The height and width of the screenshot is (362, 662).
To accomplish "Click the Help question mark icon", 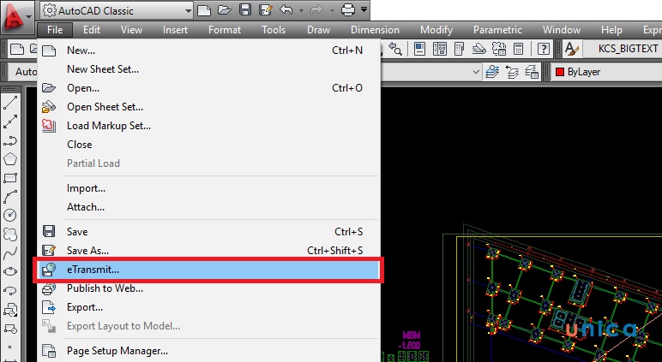I will [544, 49].
